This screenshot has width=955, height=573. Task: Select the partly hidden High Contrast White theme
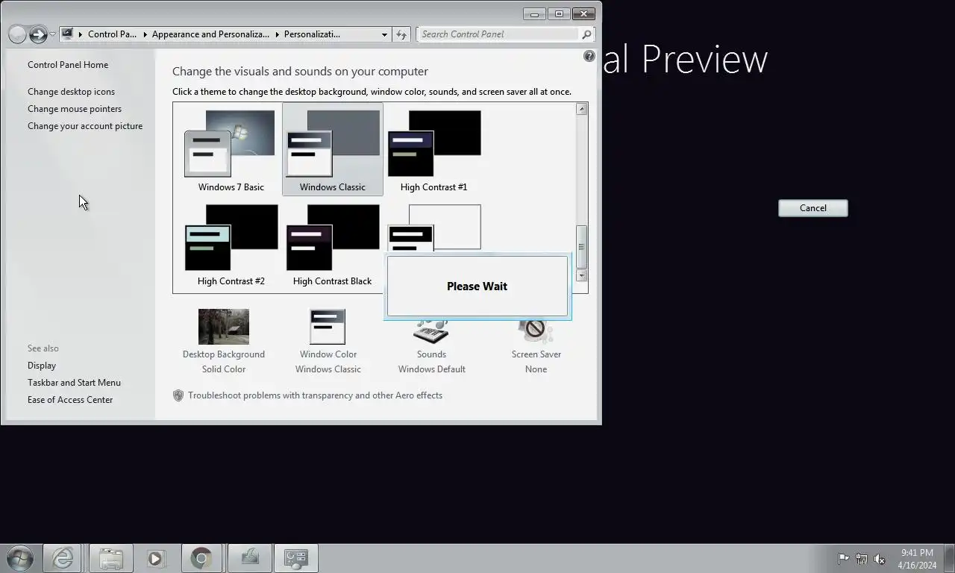pyautogui.click(x=434, y=228)
